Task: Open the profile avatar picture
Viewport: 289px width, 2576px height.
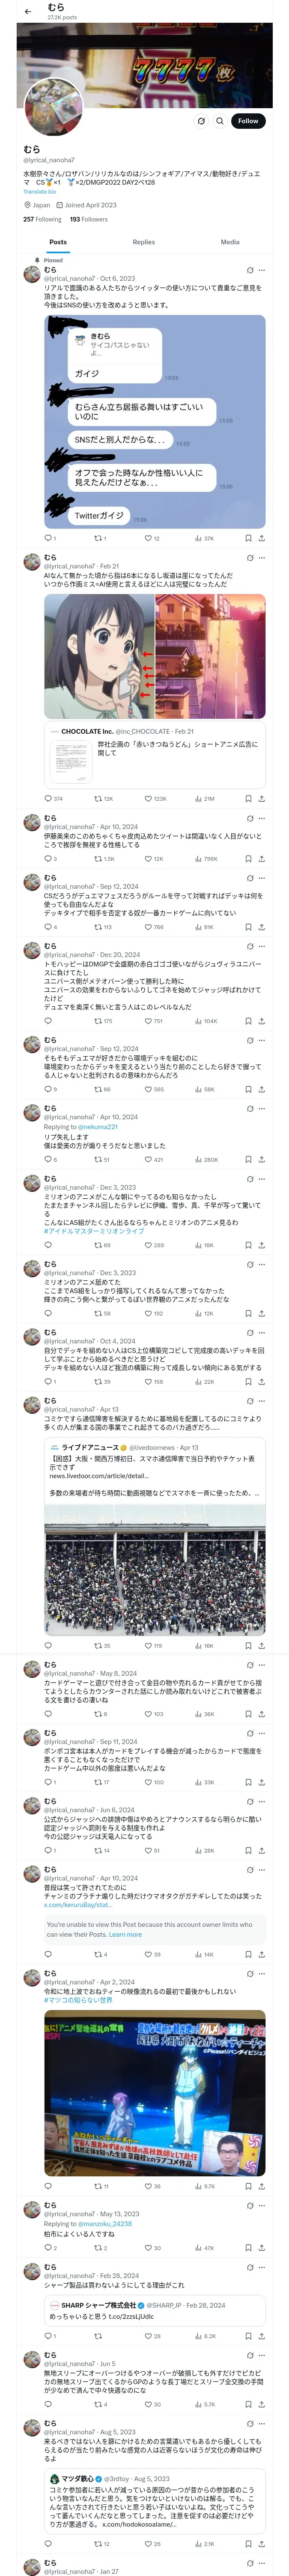Action: click(x=53, y=109)
